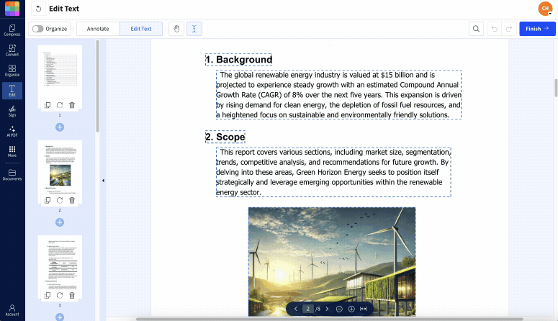Redo the last action
Screen dimensions: 558x321
pyautogui.click(x=509, y=29)
